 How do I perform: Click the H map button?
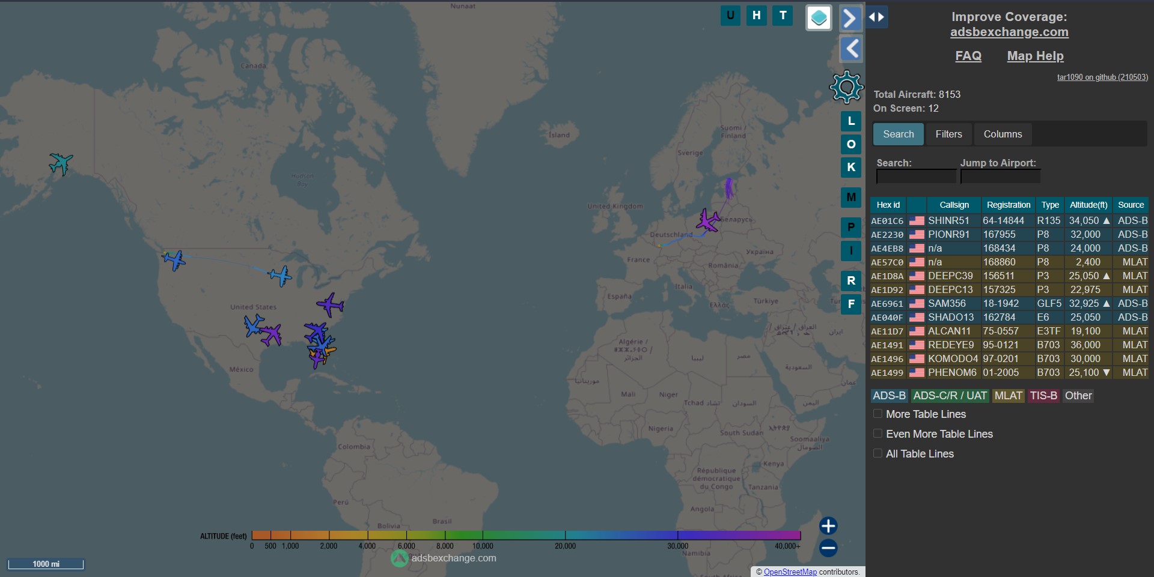757,16
